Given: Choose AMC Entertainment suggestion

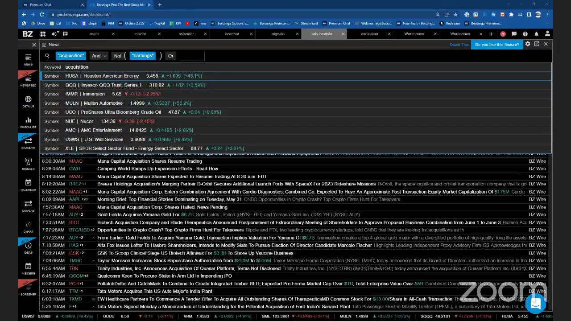Looking at the screenshot, I should point(296,130).
